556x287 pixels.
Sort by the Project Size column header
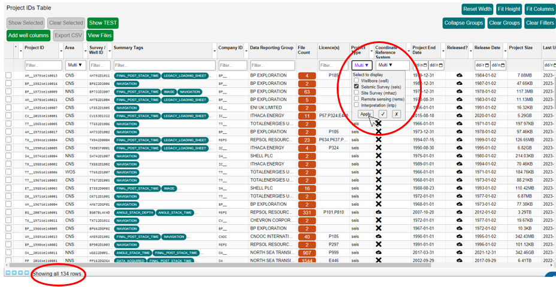click(521, 47)
